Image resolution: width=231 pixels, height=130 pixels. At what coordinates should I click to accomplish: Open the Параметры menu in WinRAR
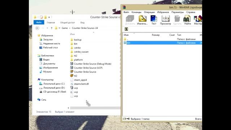point(178,12)
